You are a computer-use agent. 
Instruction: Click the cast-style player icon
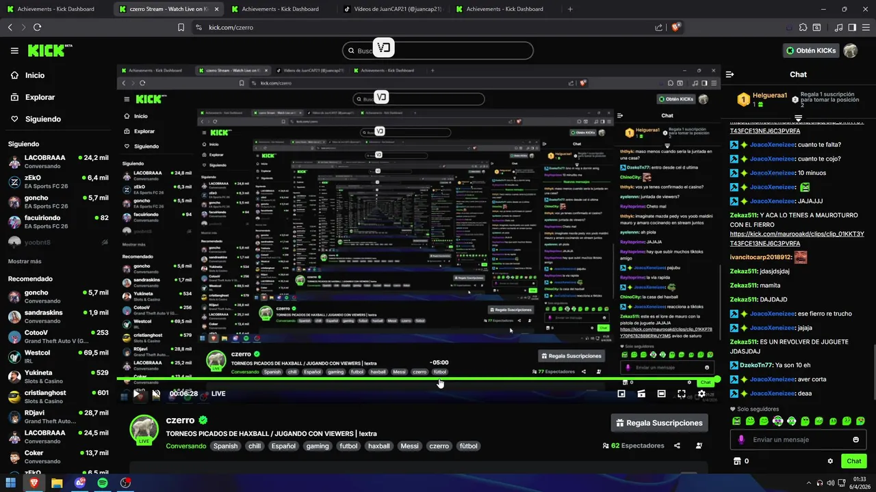641,394
